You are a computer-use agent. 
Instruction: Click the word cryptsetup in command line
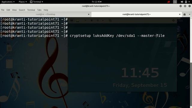pos(80,36)
